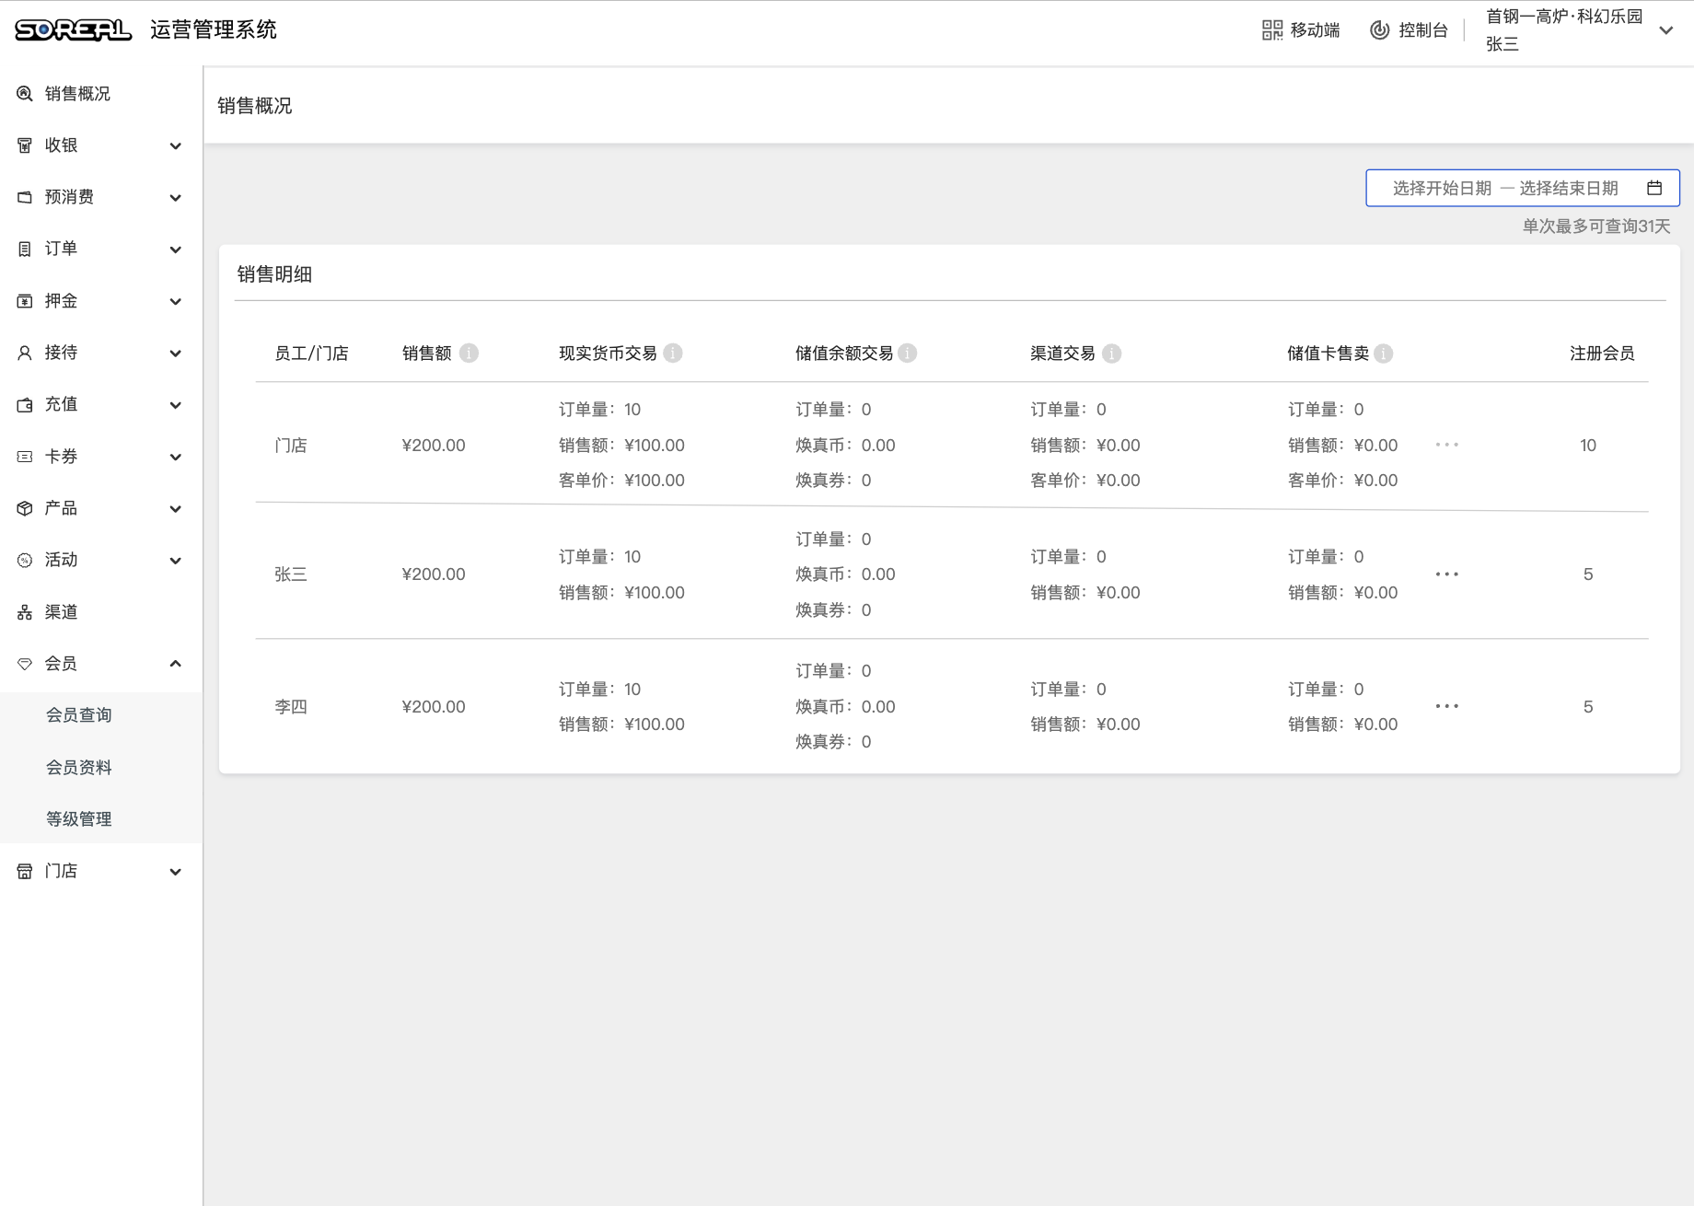Screen dimensions: 1694x1206
Task: Expand the 收银 menu chevron
Action: pyautogui.click(x=175, y=145)
